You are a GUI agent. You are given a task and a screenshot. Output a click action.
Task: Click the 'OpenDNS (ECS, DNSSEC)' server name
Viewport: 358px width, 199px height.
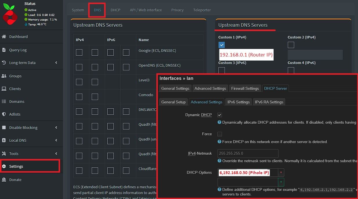click(160, 65)
